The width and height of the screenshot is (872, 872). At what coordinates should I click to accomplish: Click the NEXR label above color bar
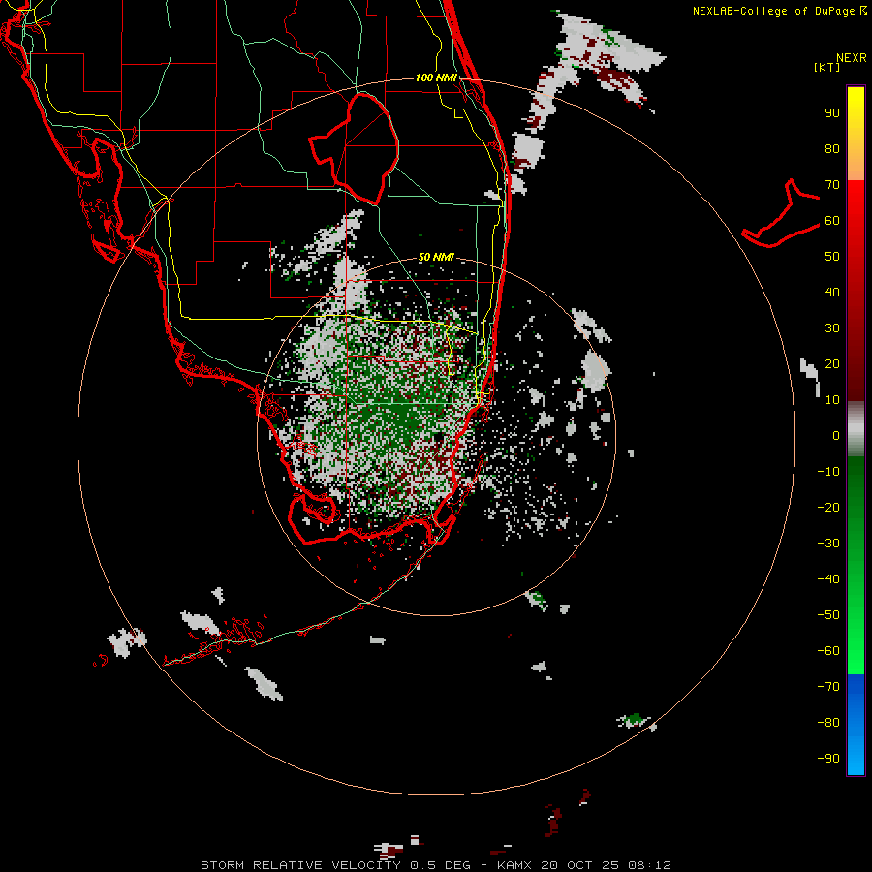pyautogui.click(x=852, y=58)
